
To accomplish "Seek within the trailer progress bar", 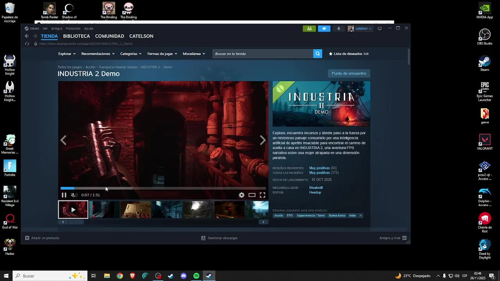I will (x=163, y=188).
